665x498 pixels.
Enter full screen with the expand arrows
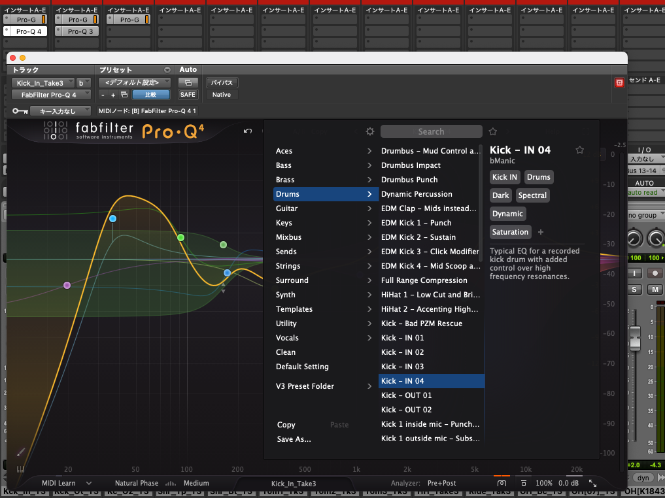pyautogui.click(x=593, y=483)
